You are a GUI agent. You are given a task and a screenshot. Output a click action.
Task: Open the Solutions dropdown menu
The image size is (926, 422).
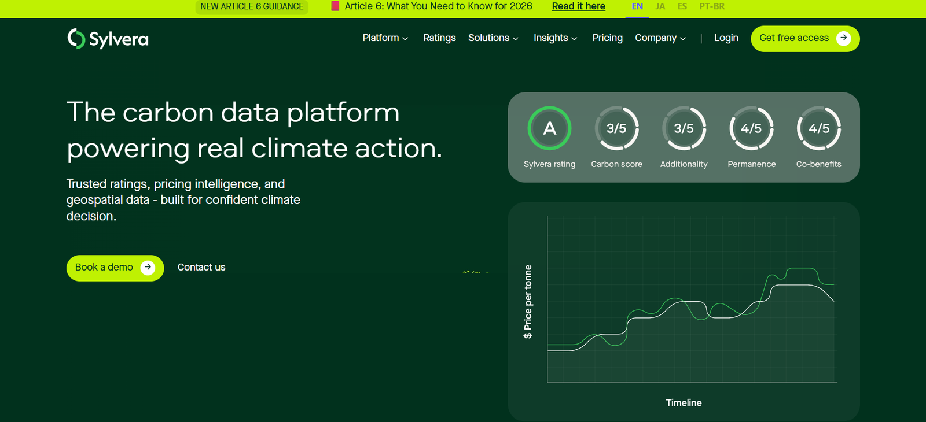point(493,38)
